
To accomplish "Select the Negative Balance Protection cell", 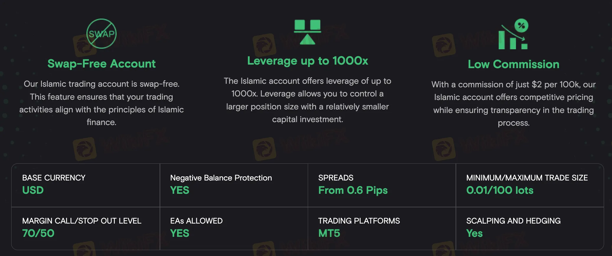I will tap(234, 185).
